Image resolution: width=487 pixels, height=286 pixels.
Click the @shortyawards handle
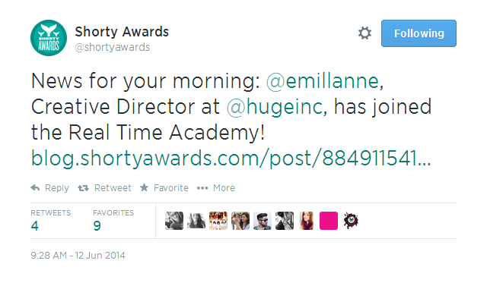point(113,47)
